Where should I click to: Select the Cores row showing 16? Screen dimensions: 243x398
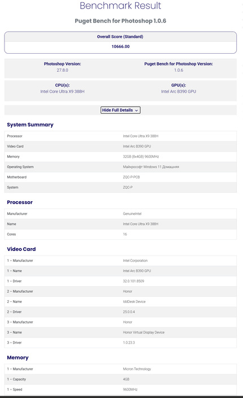[x=120, y=234]
